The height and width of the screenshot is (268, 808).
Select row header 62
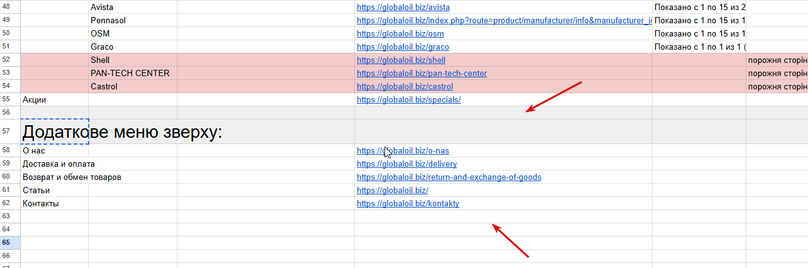tap(10, 203)
